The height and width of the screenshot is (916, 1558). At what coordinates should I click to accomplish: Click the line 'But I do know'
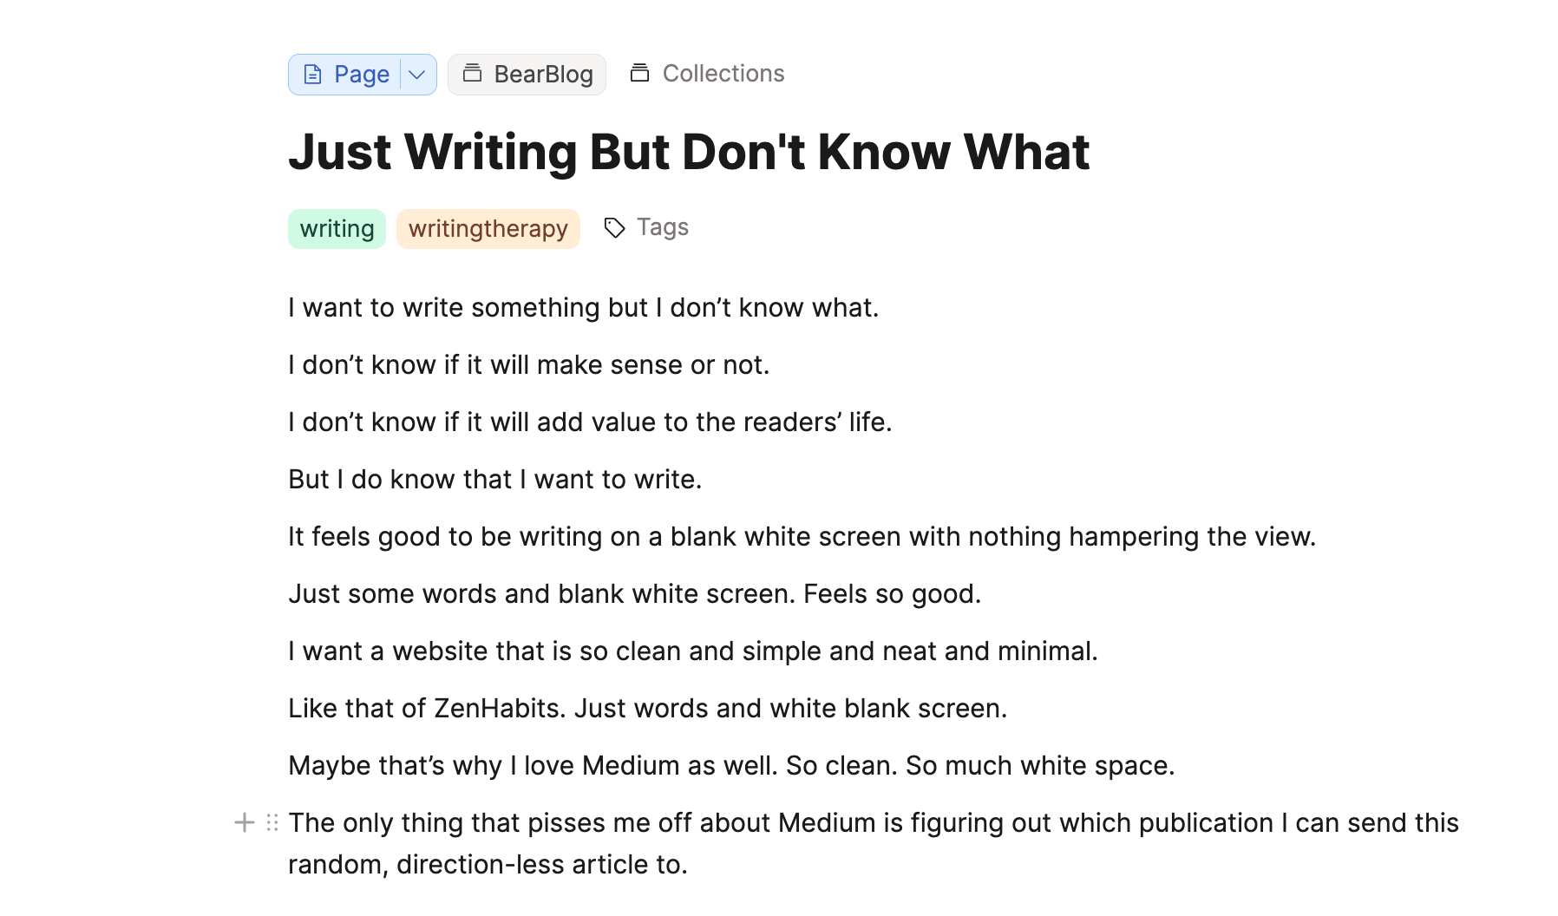pos(494,480)
